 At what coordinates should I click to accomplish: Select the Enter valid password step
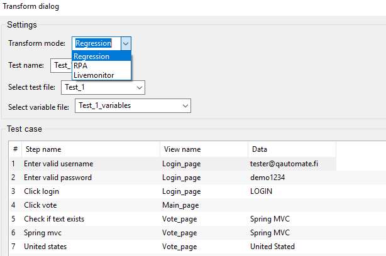tap(58, 178)
